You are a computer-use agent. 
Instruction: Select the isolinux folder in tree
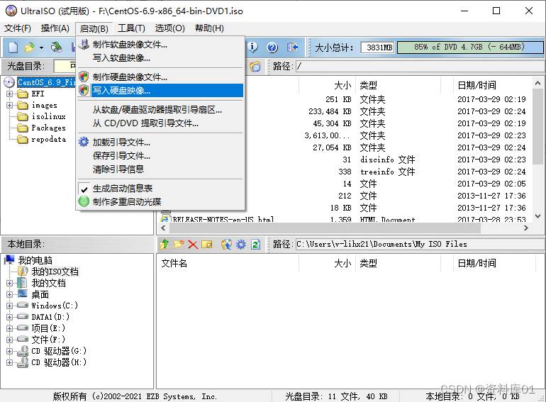(48, 116)
